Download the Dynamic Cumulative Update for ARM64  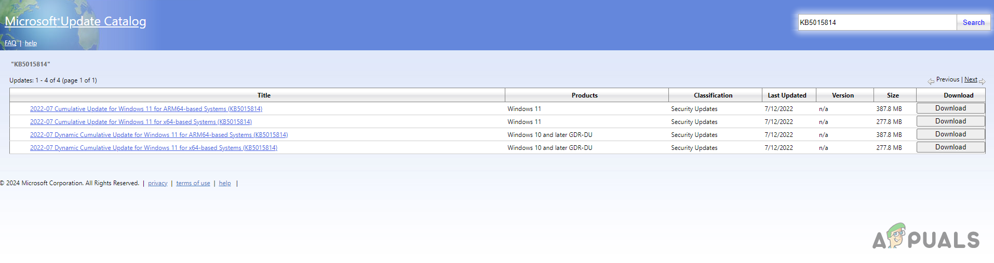pyautogui.click(x=950, y=134)
